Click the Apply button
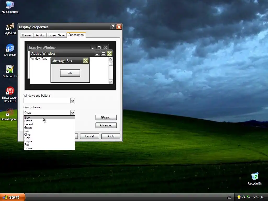Image resolution: width=268 pixels, height=201 pixels. [111, 136]
